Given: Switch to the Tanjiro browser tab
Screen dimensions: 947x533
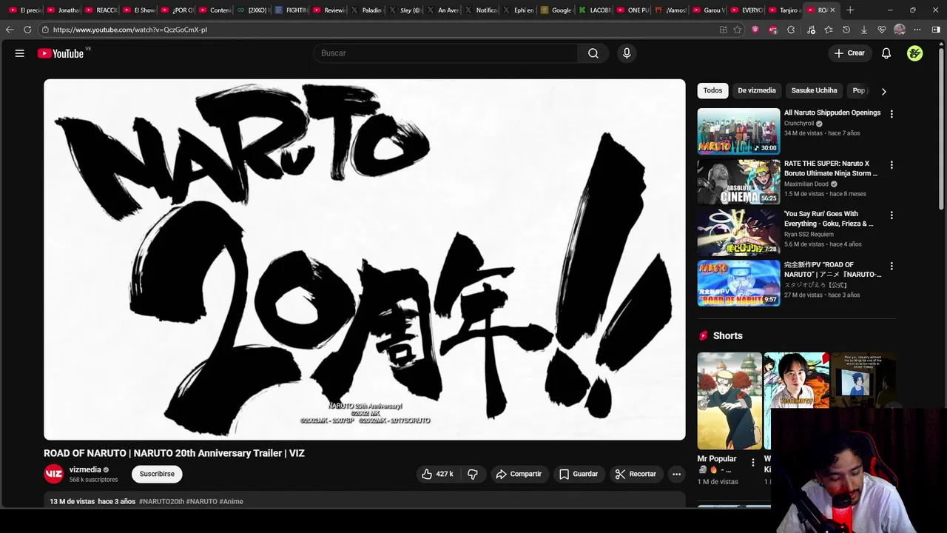Looking at the screenshot, I should point(785,10).
